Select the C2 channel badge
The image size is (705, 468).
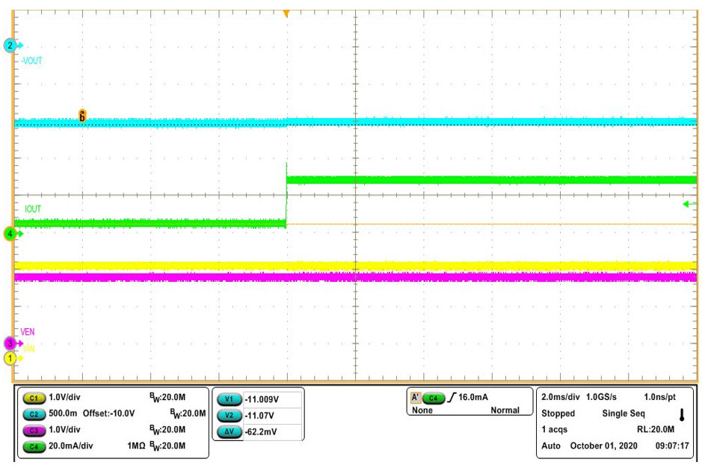click(x=34, y=414)
